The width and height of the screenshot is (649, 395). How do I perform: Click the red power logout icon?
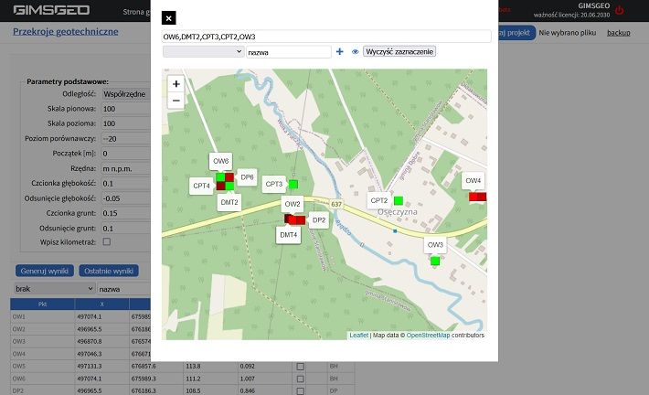619,10
